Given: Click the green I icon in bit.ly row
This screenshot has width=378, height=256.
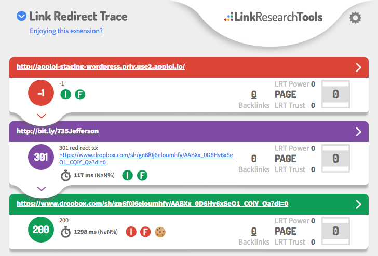Looking at the screenshot, I should tap(128, 175).
